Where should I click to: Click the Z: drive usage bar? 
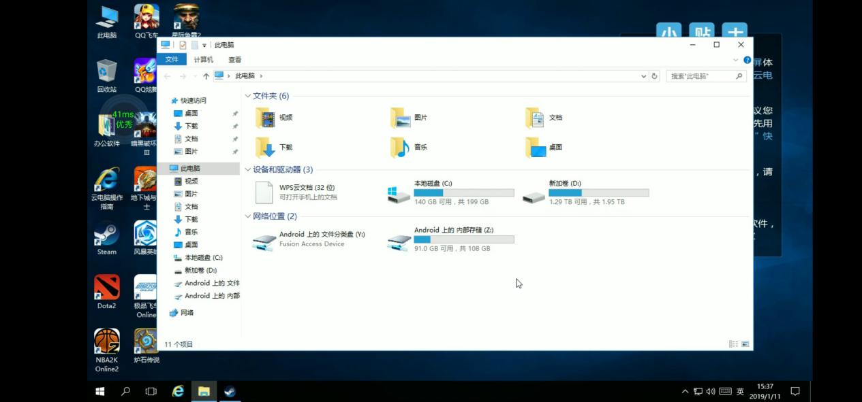pyautogui.click(x=464, y=239)
